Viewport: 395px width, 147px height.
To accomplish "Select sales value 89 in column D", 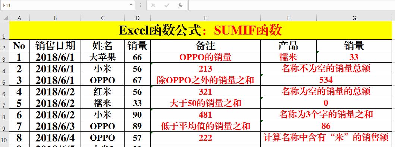I will tap(137, 126).
